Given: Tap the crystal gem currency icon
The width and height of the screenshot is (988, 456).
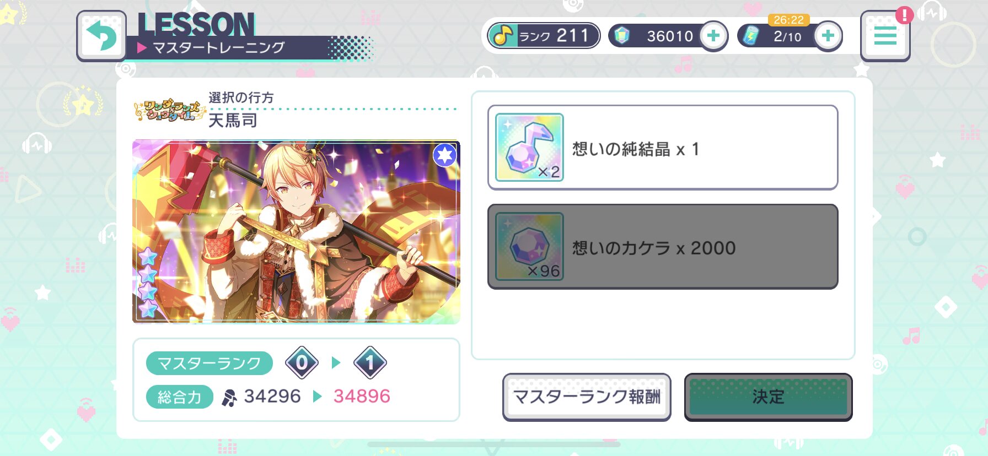Looking at the screenshot, I should [x=622, y=36].
